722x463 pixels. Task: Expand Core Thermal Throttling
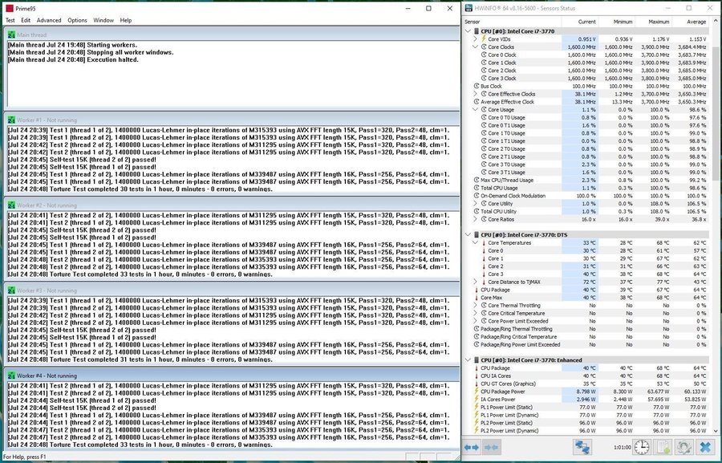point(475,306)
